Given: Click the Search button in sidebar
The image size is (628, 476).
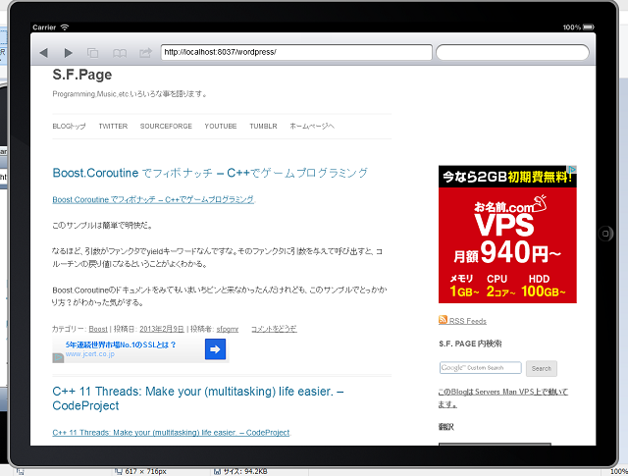Looking at the screenshot, I should pos(541,368).
